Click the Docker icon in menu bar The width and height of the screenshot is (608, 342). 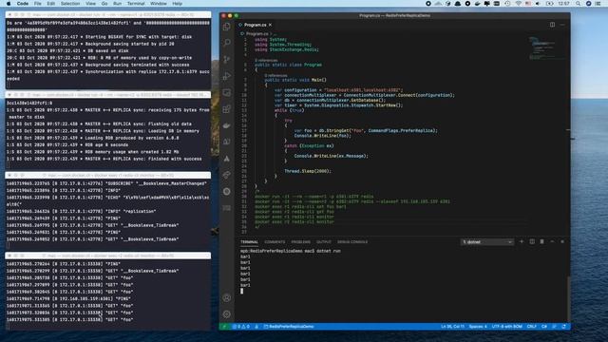click(477, 4)
